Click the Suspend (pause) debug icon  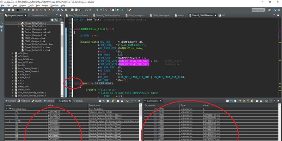33,10
